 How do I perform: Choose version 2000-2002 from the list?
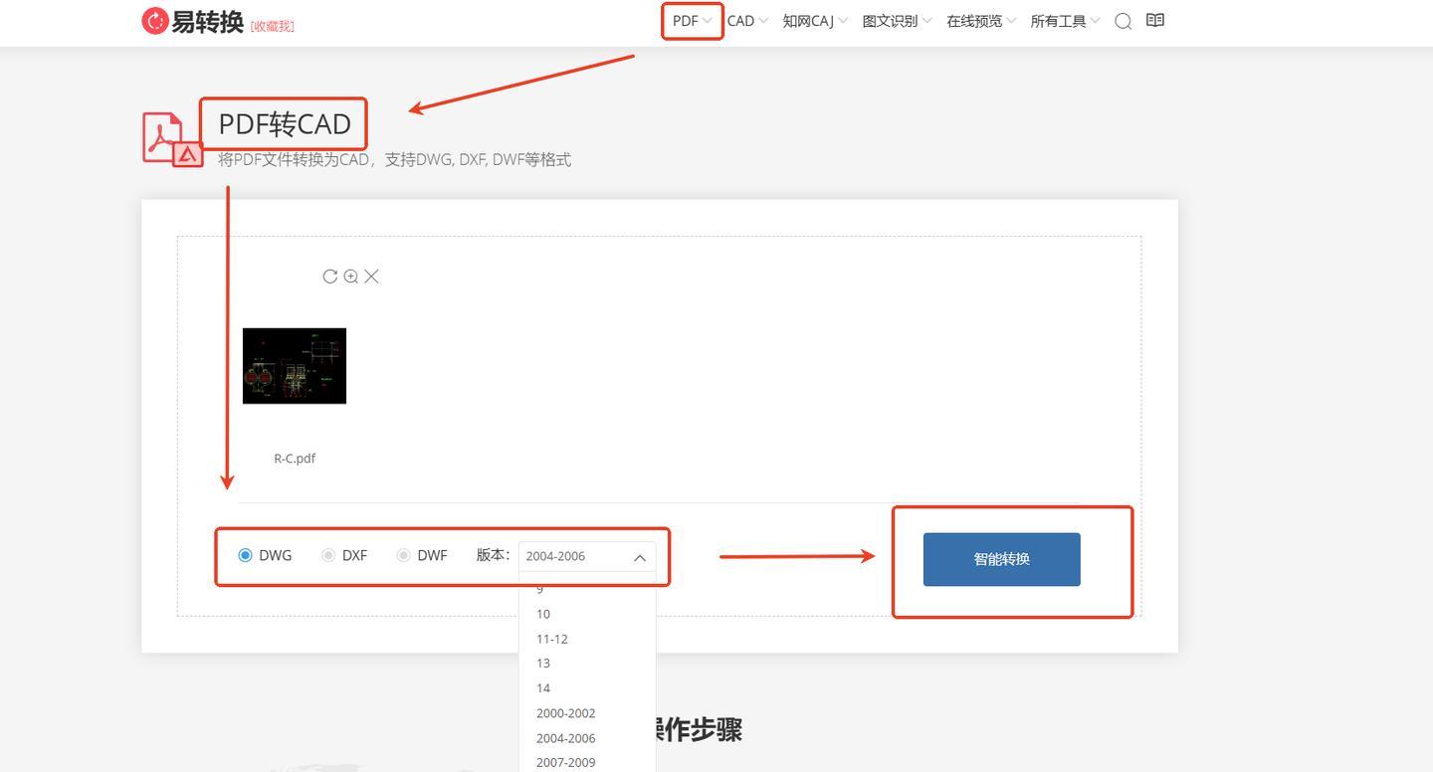pyautogui.click(x=565, y=713)
